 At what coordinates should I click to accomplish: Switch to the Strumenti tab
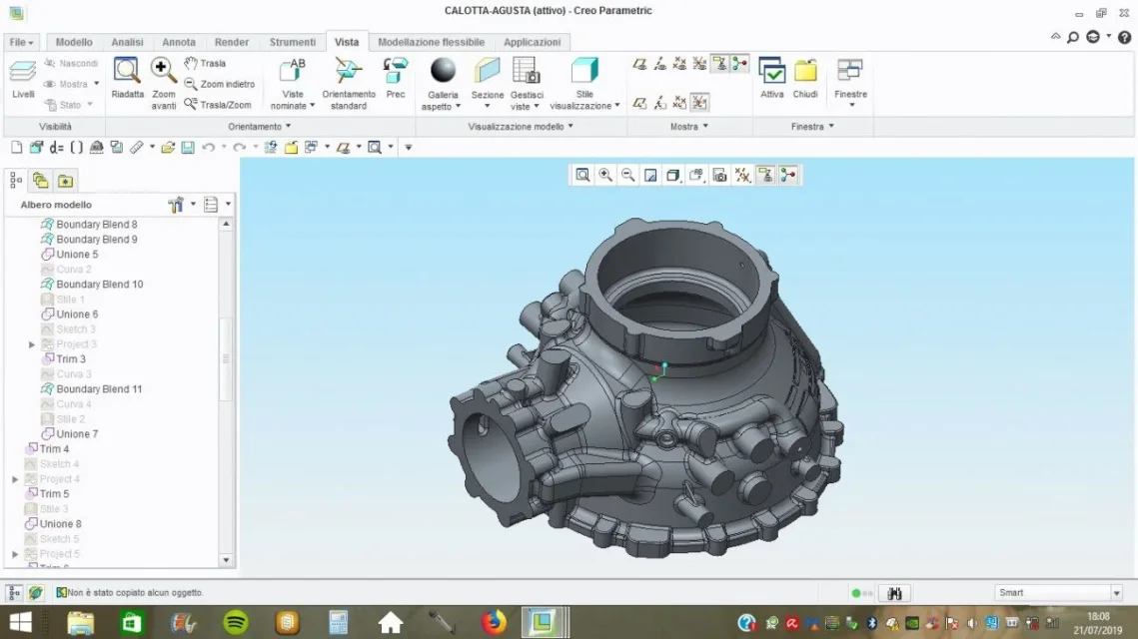coord(293,42)
